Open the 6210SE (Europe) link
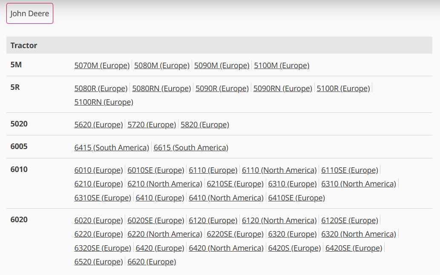The width and height of the screenshot is (440, 275). [x=235, y=184]
